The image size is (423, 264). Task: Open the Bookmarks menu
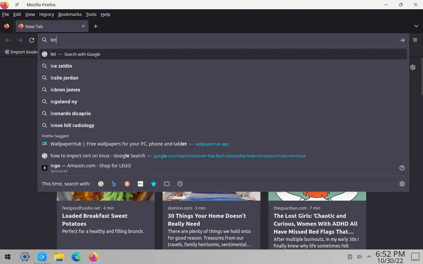coord(70,14)
